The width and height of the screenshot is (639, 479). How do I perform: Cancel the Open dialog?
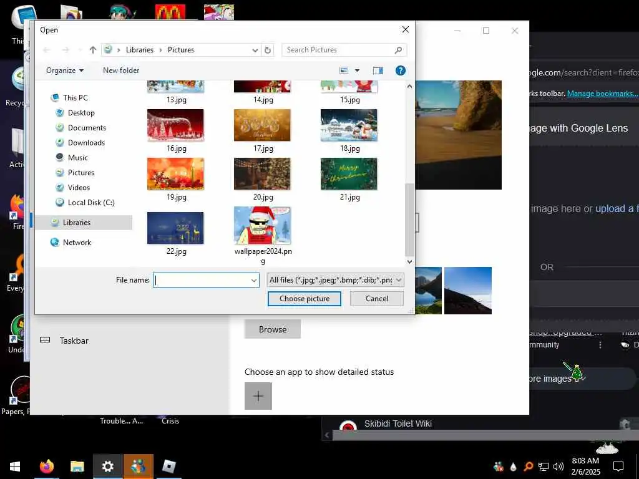coord(376,299)
